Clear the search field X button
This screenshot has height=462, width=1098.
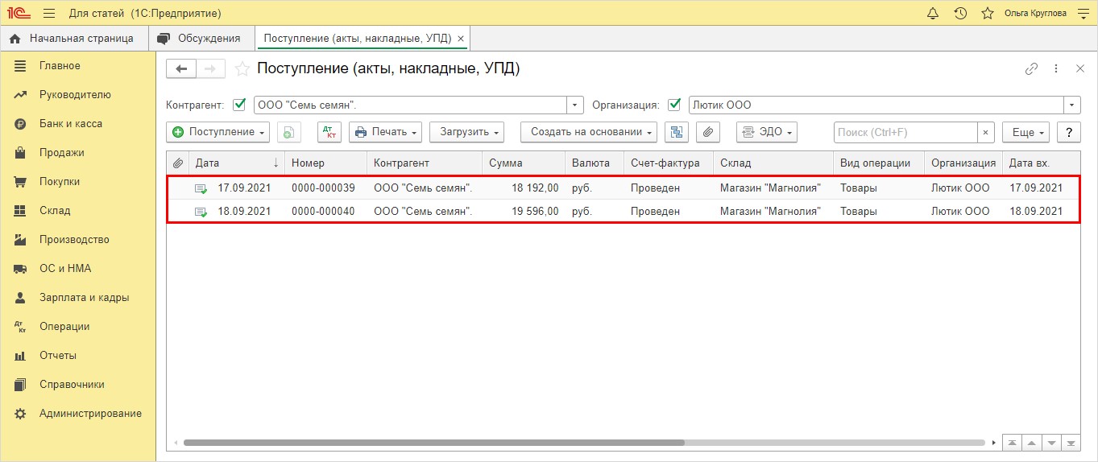click(x=985, y=132)
